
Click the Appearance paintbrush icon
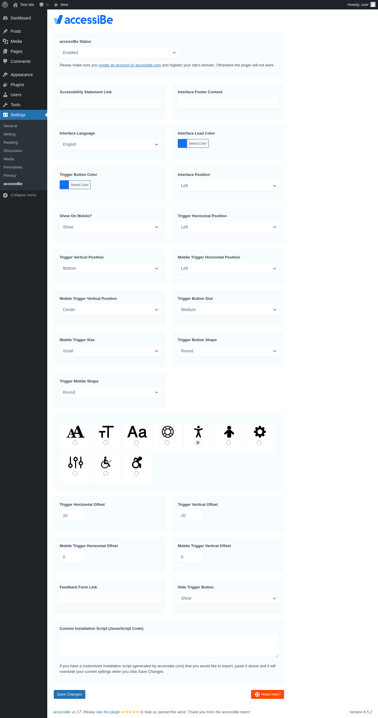(x=5, y=75)
